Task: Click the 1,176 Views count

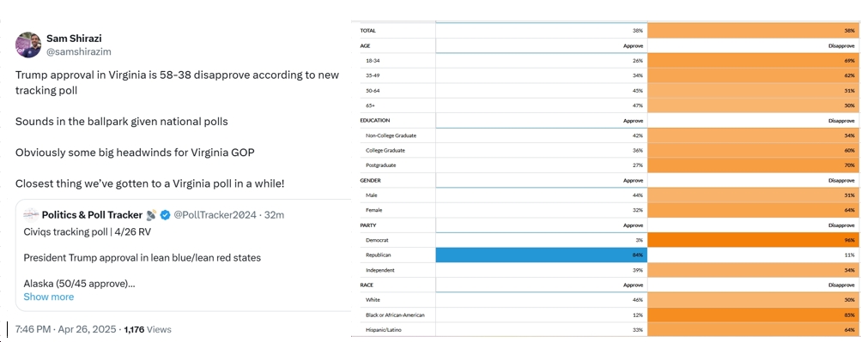Action: [x=147, y=329]
